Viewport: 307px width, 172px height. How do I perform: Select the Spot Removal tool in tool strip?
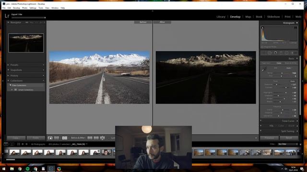(270, 53)
